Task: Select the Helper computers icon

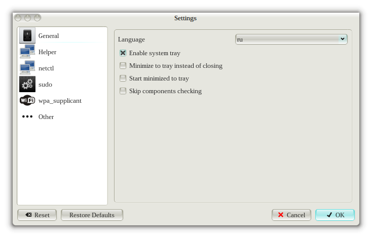Action: (x=27, y=52)
